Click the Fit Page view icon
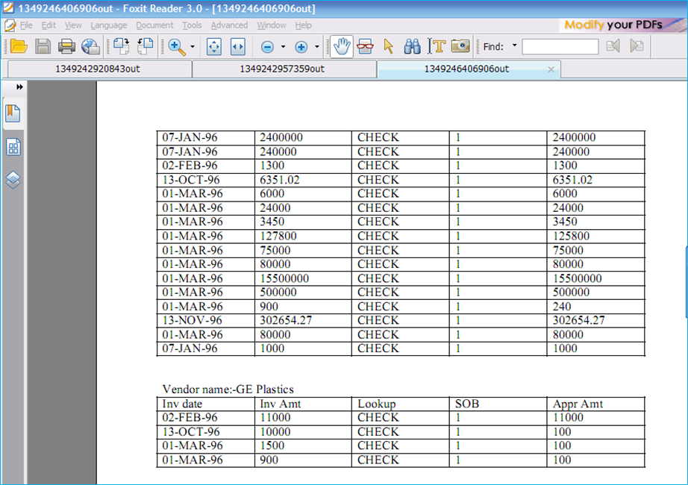 pos(213,46)
